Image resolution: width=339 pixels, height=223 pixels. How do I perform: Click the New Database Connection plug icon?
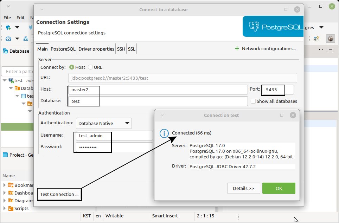8,27
